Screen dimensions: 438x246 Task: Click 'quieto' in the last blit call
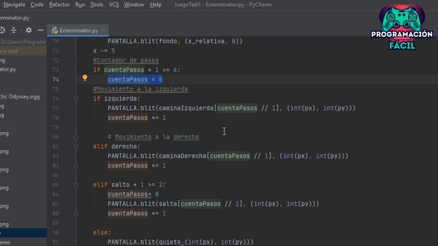click(x=170, y=242)
